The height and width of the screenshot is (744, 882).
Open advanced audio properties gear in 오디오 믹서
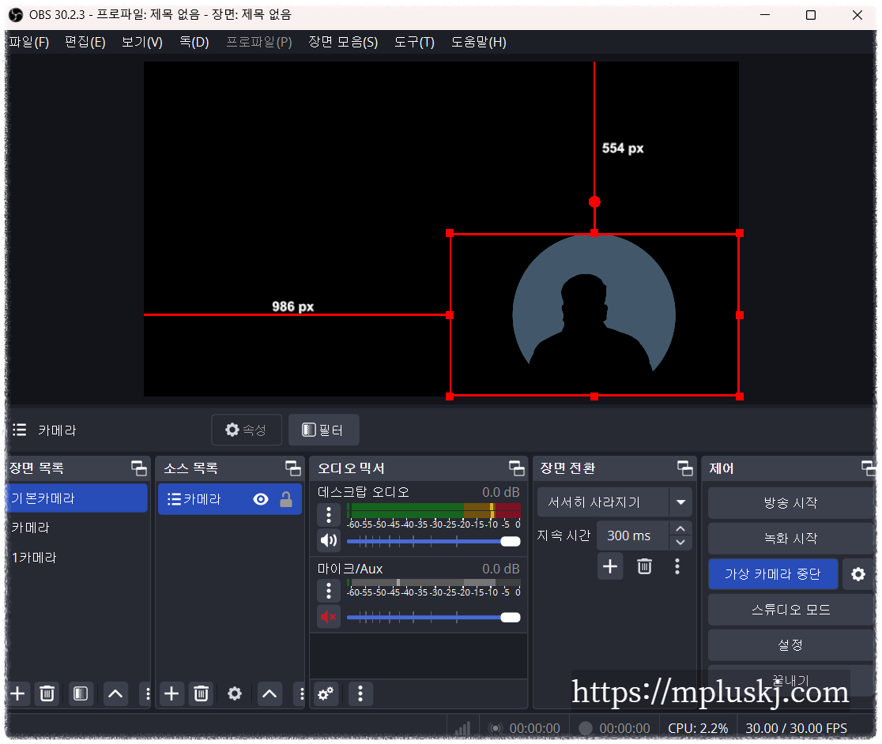[325, 693]
